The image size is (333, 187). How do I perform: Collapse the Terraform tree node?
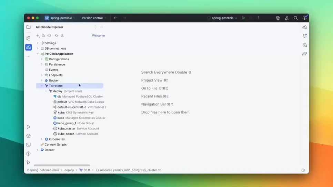click(42, 86)
